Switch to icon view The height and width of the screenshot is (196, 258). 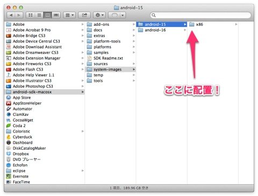click(x=31, y=15)
